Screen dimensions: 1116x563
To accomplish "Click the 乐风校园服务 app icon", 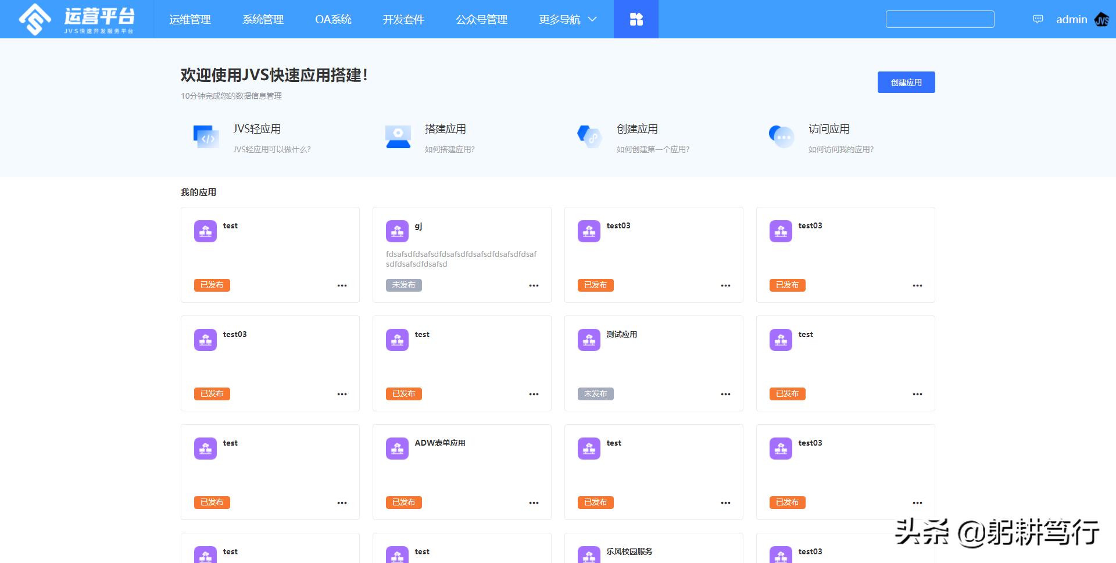I will (589, 555).
